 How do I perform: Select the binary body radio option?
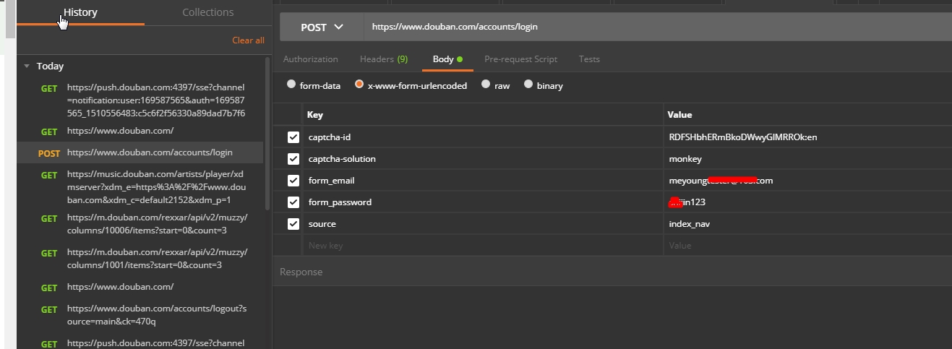[x=528, y=85]
